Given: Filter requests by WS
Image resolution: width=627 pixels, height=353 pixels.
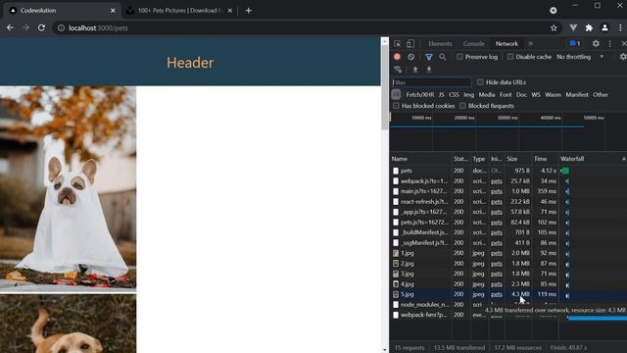Looking at the screenshot, I should [x=536, y=95].
